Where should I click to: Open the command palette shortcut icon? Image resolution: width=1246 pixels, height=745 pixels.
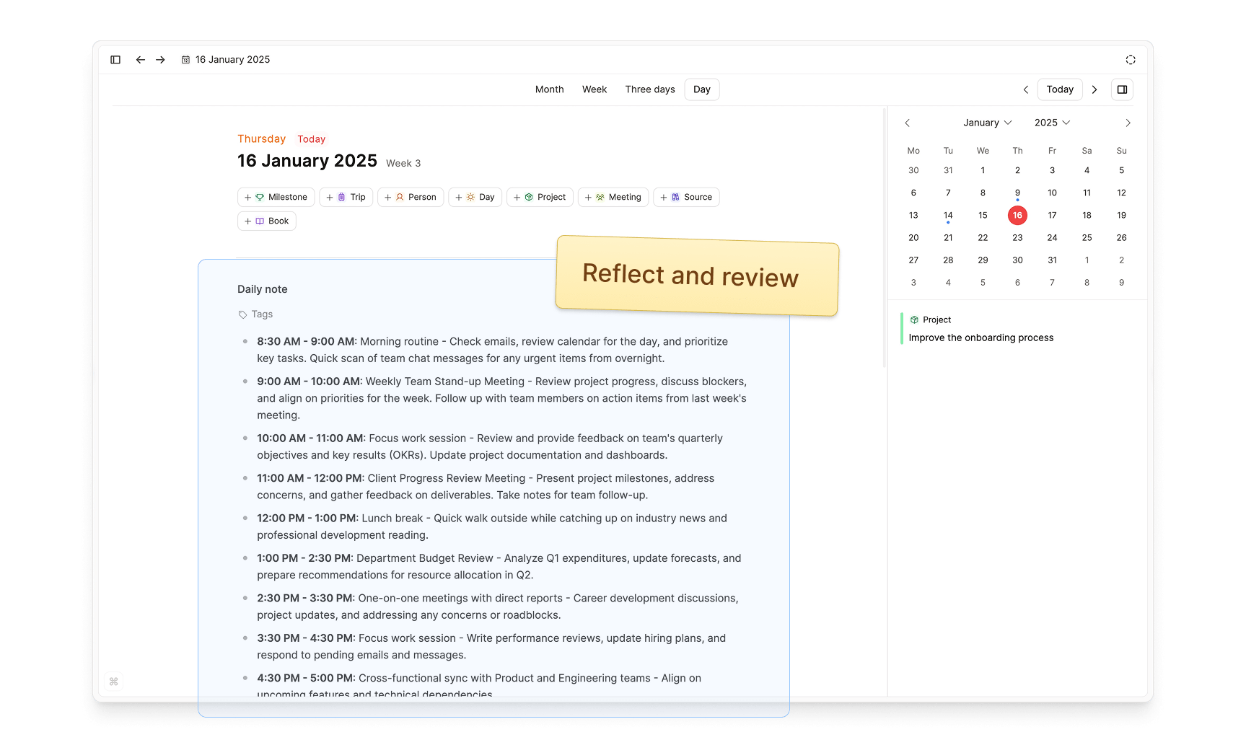pos(113,682)
